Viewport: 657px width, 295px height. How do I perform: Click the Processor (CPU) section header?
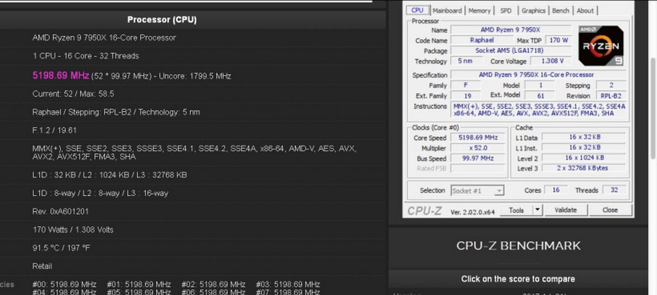coord(162,20)
